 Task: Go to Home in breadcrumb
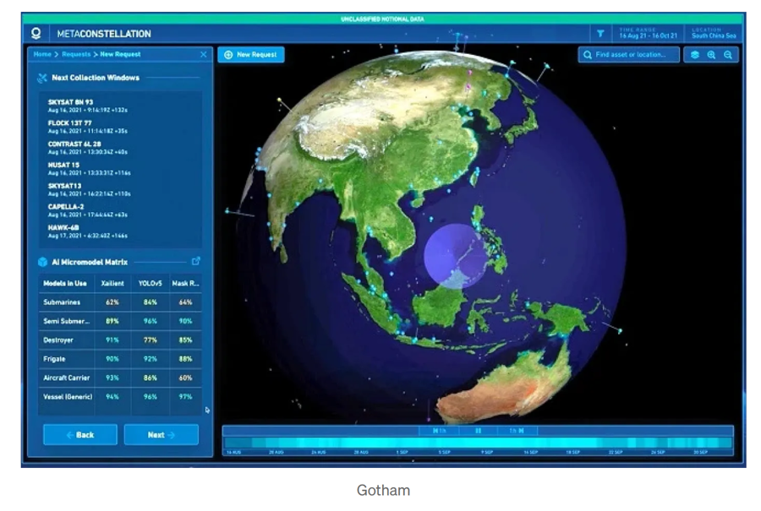[42, 55]
